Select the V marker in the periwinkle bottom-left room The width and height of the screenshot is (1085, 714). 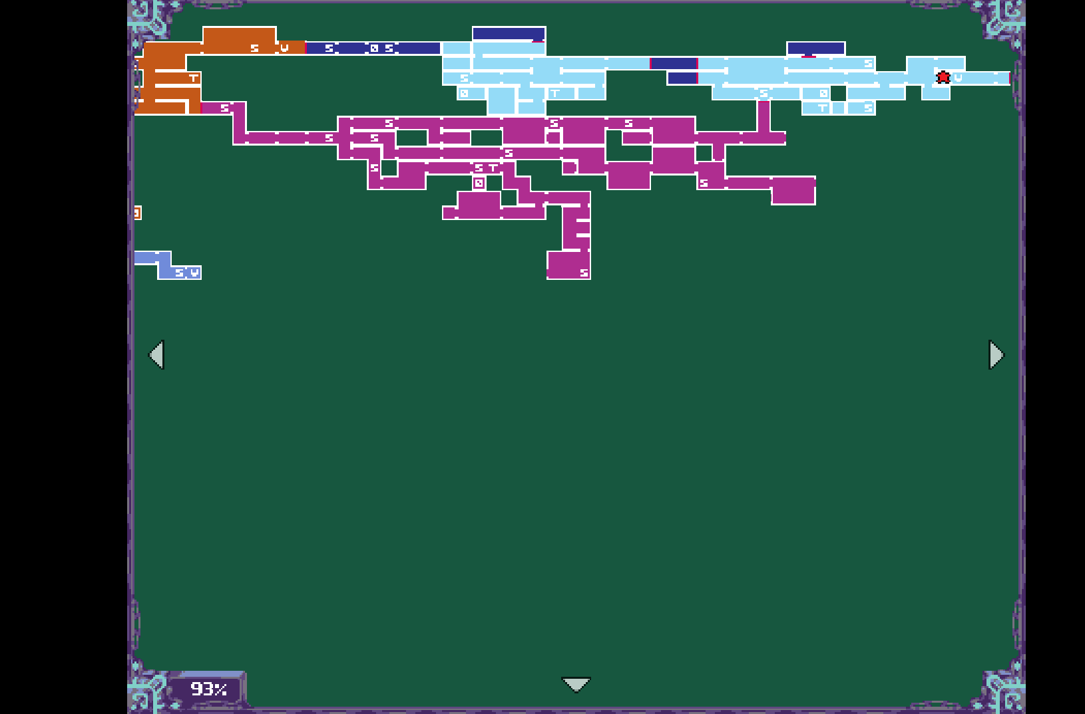(x=194, y=273)
